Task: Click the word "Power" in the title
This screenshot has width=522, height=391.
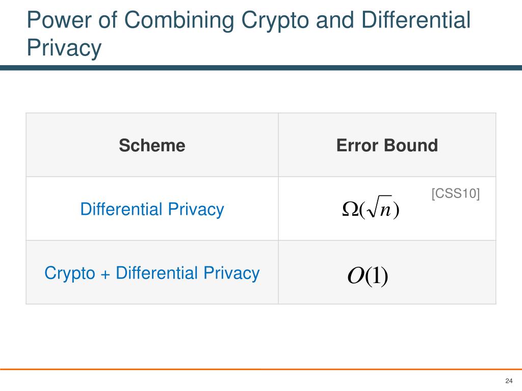Action: click(59, 20)
